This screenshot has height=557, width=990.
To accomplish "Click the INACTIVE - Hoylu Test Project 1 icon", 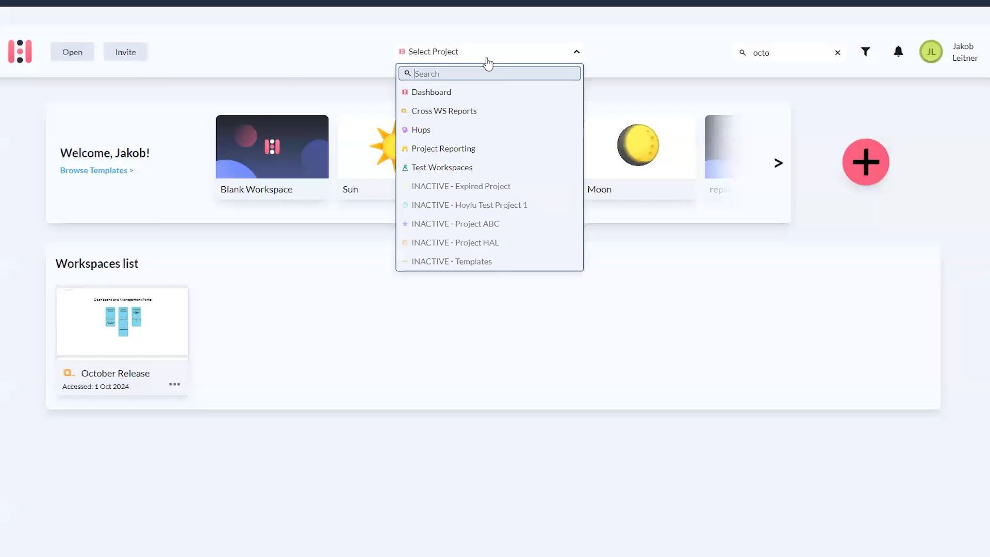I will click(x=405, y=205).
